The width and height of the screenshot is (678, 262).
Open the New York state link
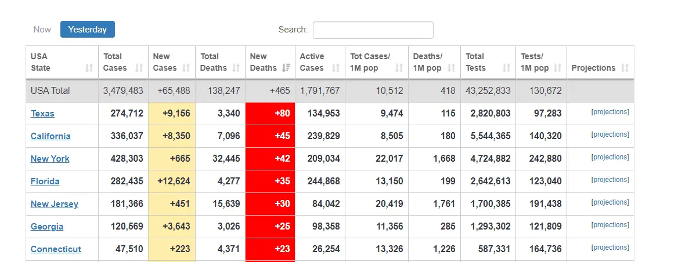[x=50, y=159]
